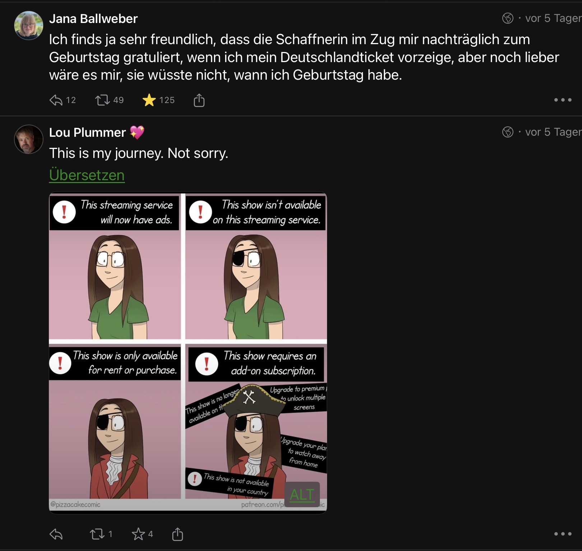Open Lou Plummer's post timestamp 'vor 5 Tagen'
The image size is (582, 551).
[x=553, y=132]
